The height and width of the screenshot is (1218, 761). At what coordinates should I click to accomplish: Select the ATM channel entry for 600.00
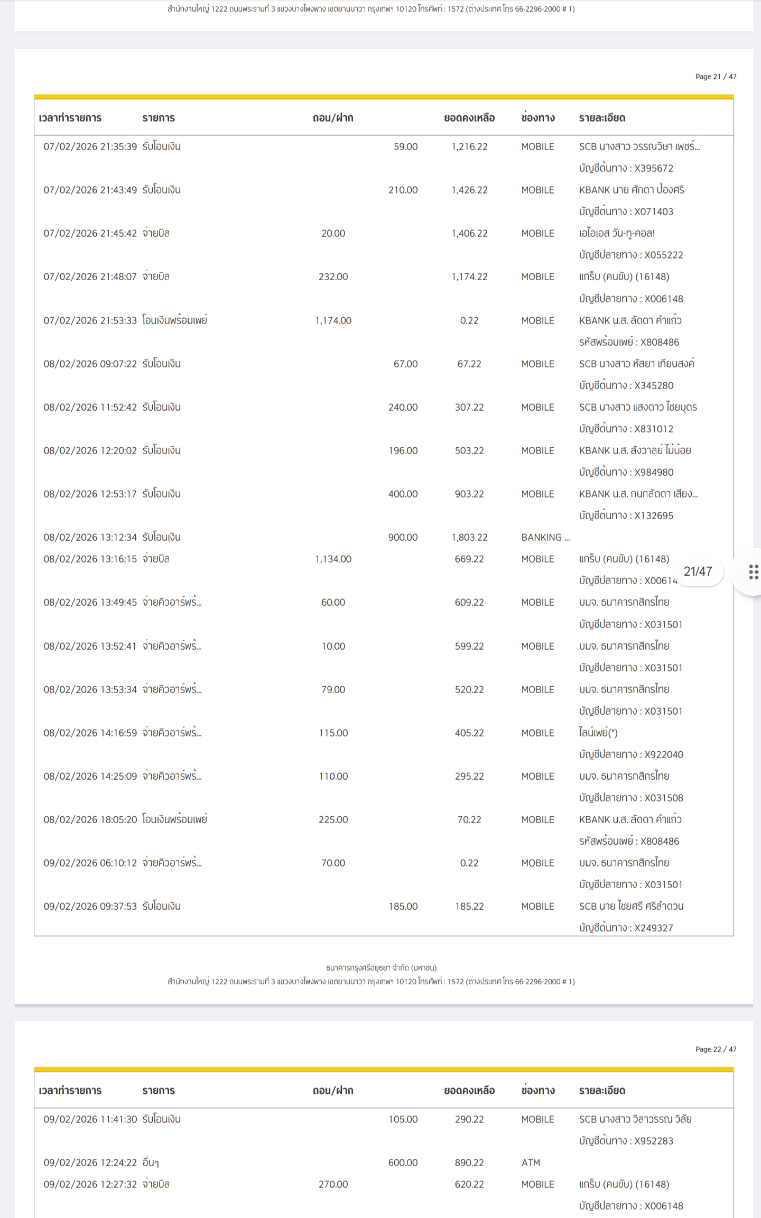click(x=531, y=1162)
